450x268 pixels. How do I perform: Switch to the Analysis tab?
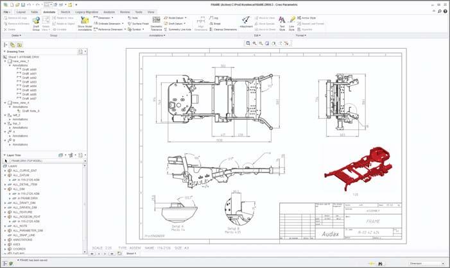[109, 12]
